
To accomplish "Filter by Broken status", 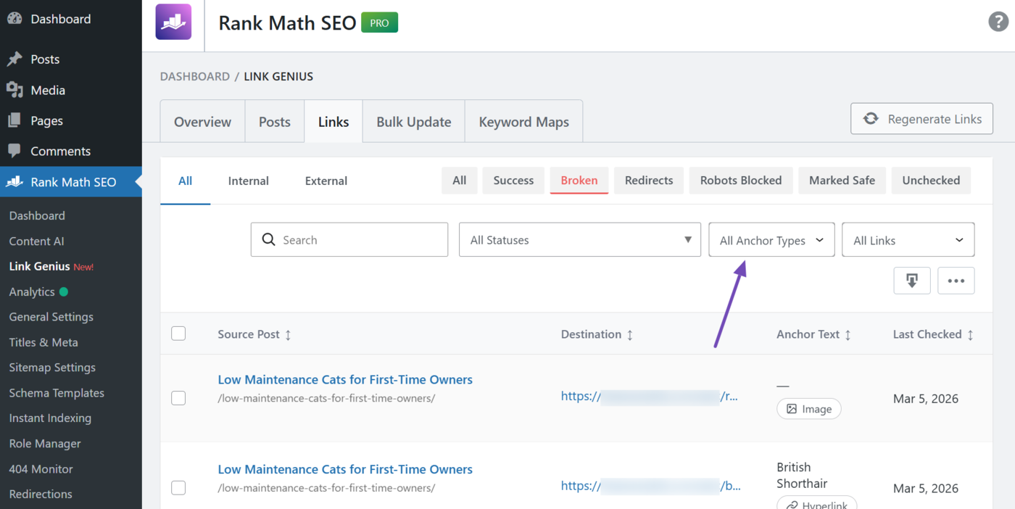I will (579, 181).
